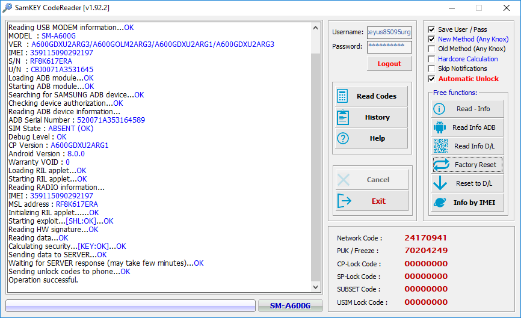521x318 pixels.
Task: Click the SamKEY key icon in title bar
Action: (x=7, y=8)
